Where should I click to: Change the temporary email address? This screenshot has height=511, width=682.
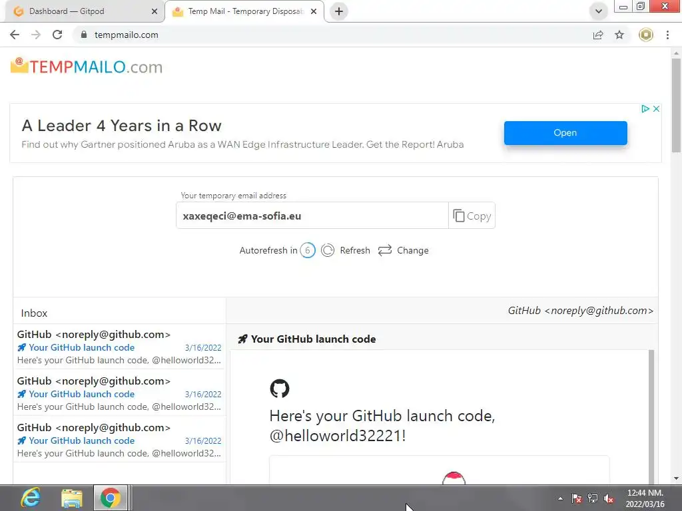(403, 250)
